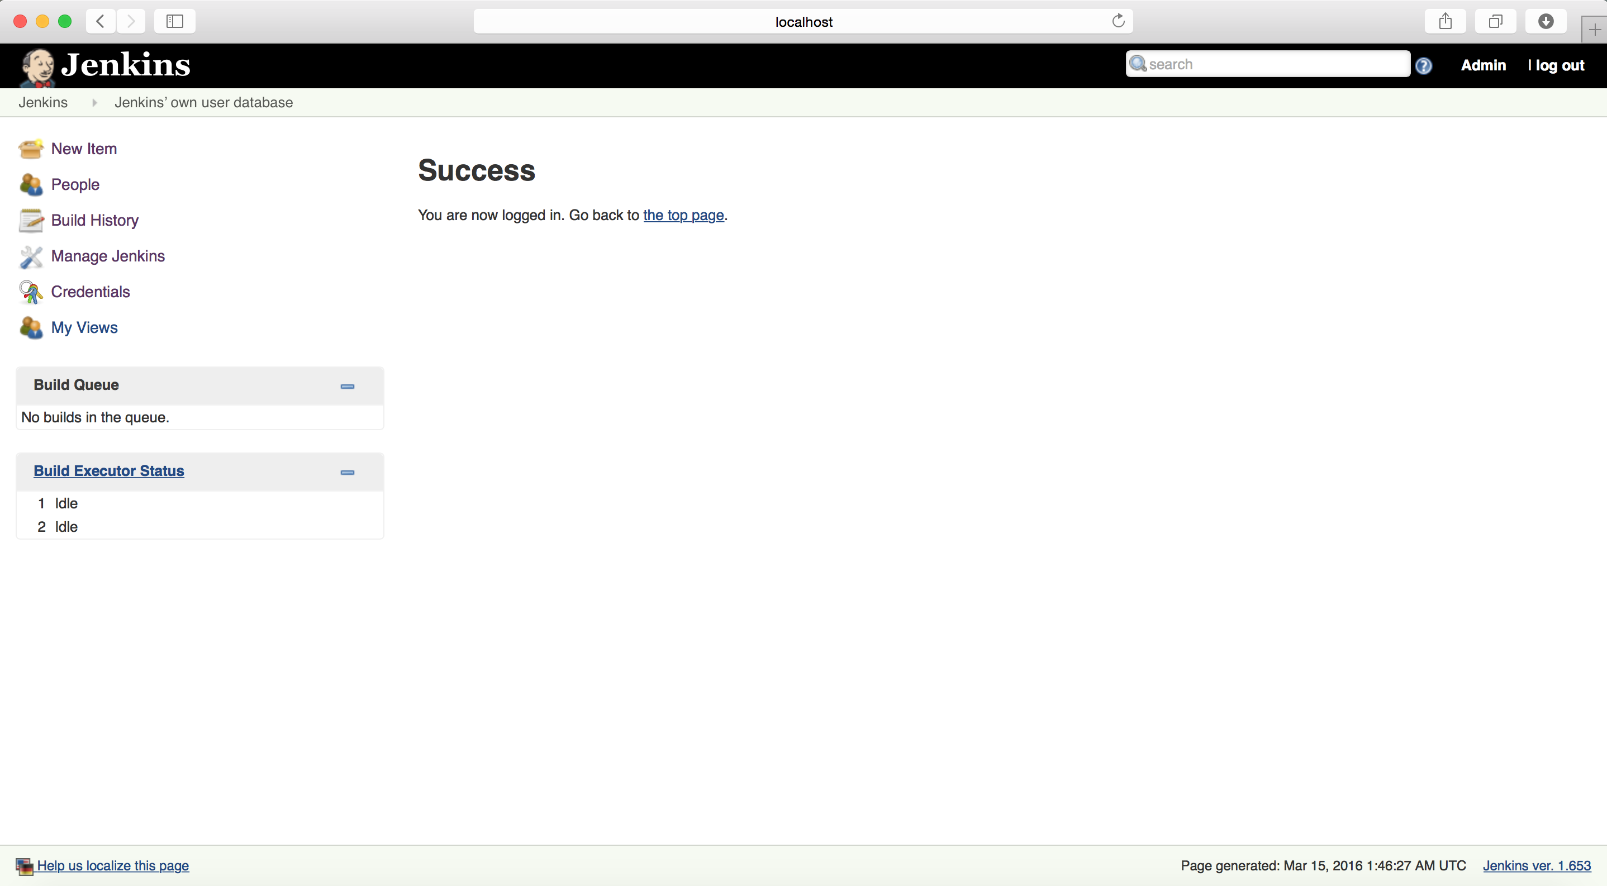Click the search magnifier icon
This screenshot has width=1607, height=886.
[1138, 64]
